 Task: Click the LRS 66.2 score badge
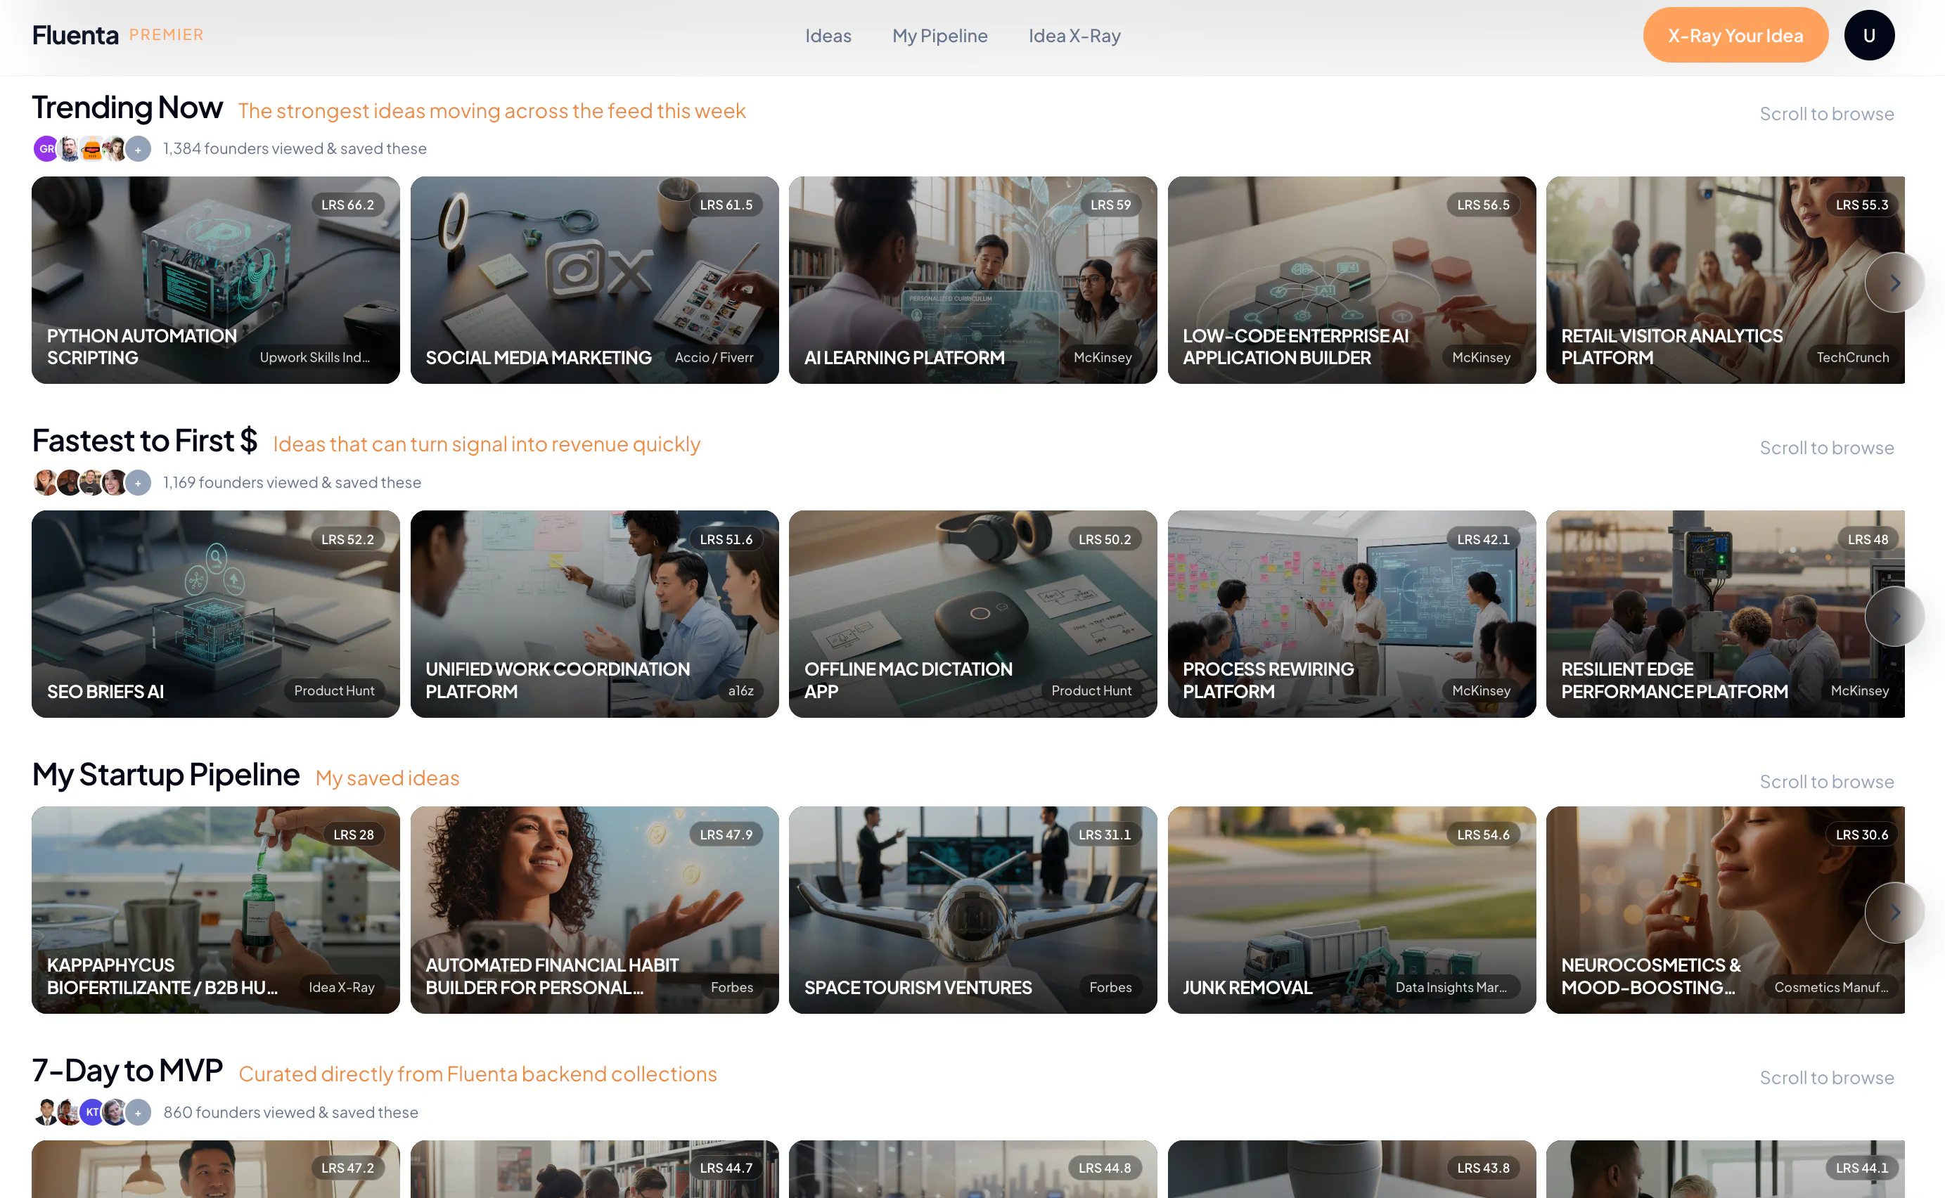coord(348,205)
